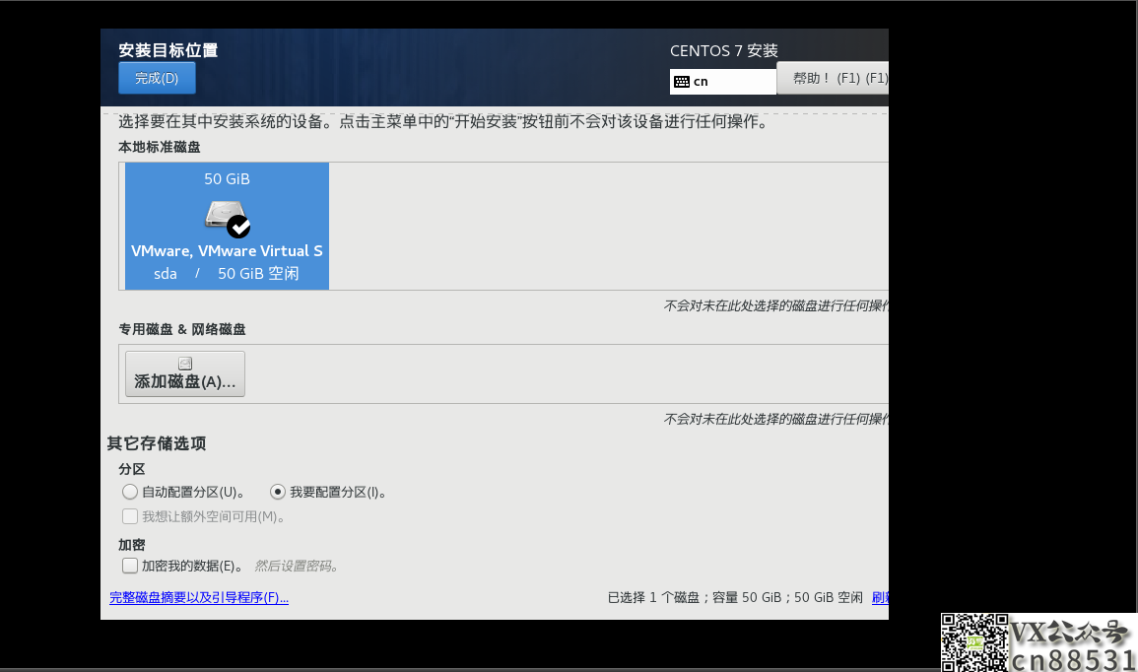Click the sda / 50 GiB 空闲 label

[x=227, y=274]
